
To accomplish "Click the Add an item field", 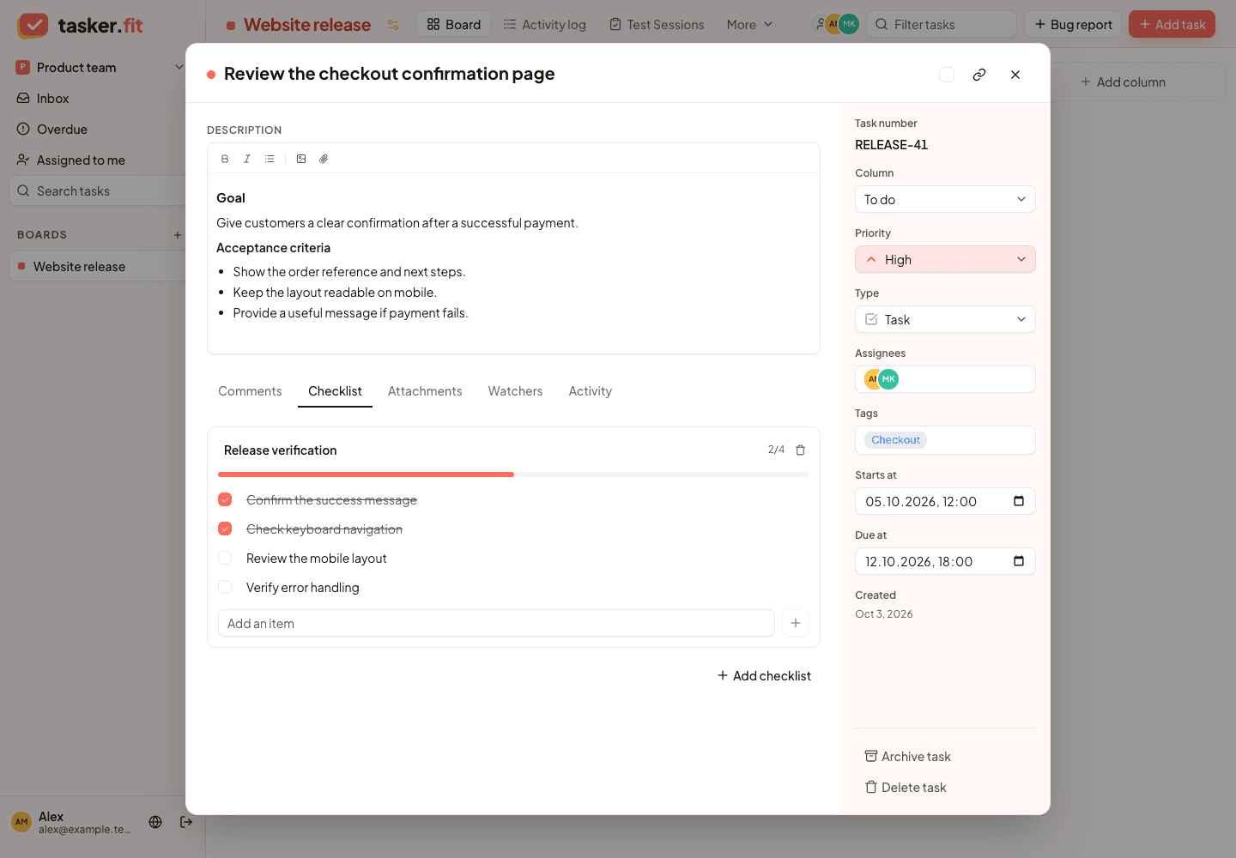I will pos(496,623).
